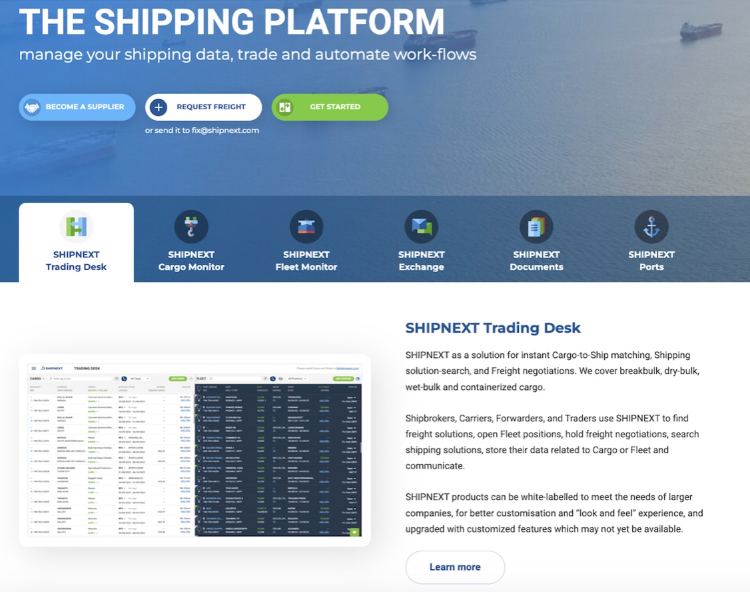Open the SHIPNEXT Documents icon
Viewport: 750px width, 592px height.
536,227
